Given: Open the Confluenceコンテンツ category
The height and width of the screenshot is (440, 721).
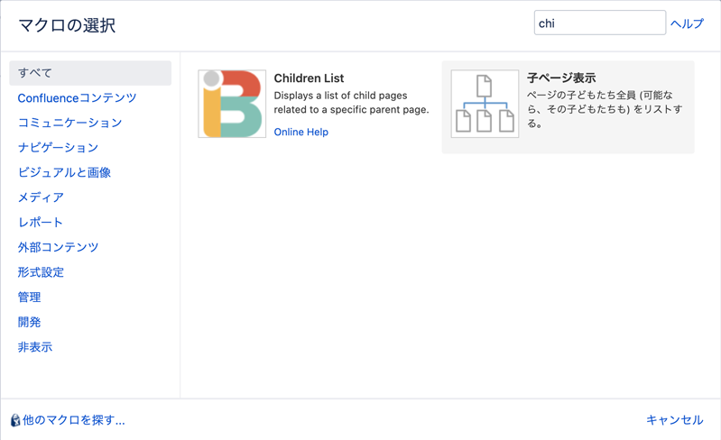Looking at the screenshot, I should tap(77, 98).
